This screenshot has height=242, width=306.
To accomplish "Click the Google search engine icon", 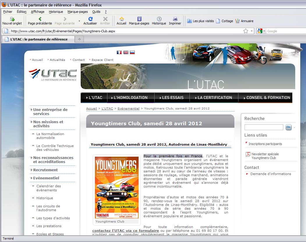I will 260,31.
